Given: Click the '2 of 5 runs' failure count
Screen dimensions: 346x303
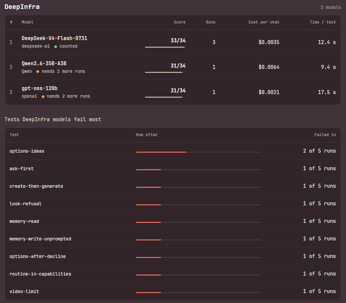Looking at the screenshot, I should coord(319,151).
